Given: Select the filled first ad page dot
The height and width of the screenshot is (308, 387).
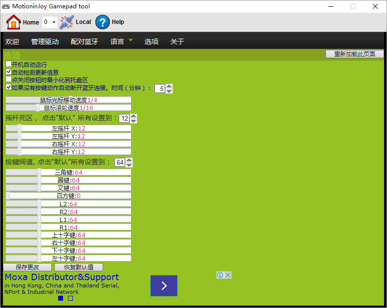Looking at the screenshot, I should [x=61, y=298].
